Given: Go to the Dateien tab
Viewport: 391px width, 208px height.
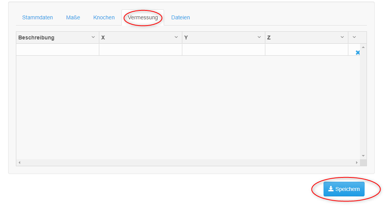Looking at the screenshot, I should [180, 17].
